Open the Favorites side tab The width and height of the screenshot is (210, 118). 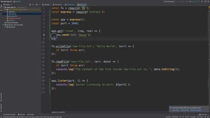[x=1, y=97]
